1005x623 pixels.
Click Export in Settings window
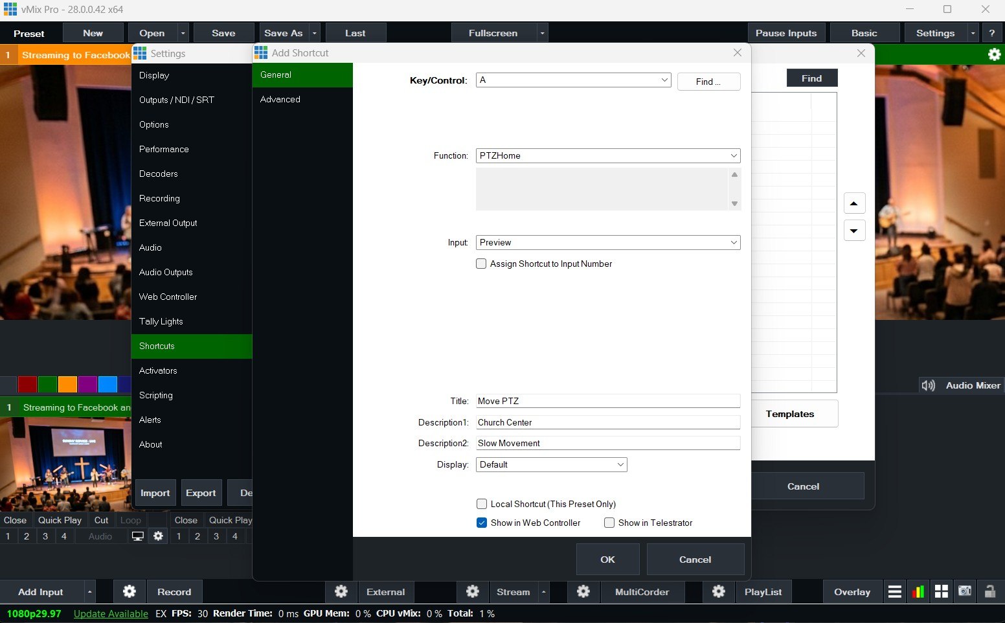click(201, 493)
